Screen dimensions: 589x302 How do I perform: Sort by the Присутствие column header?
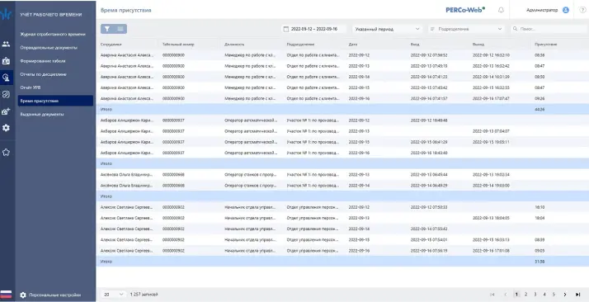pos(546,45)
